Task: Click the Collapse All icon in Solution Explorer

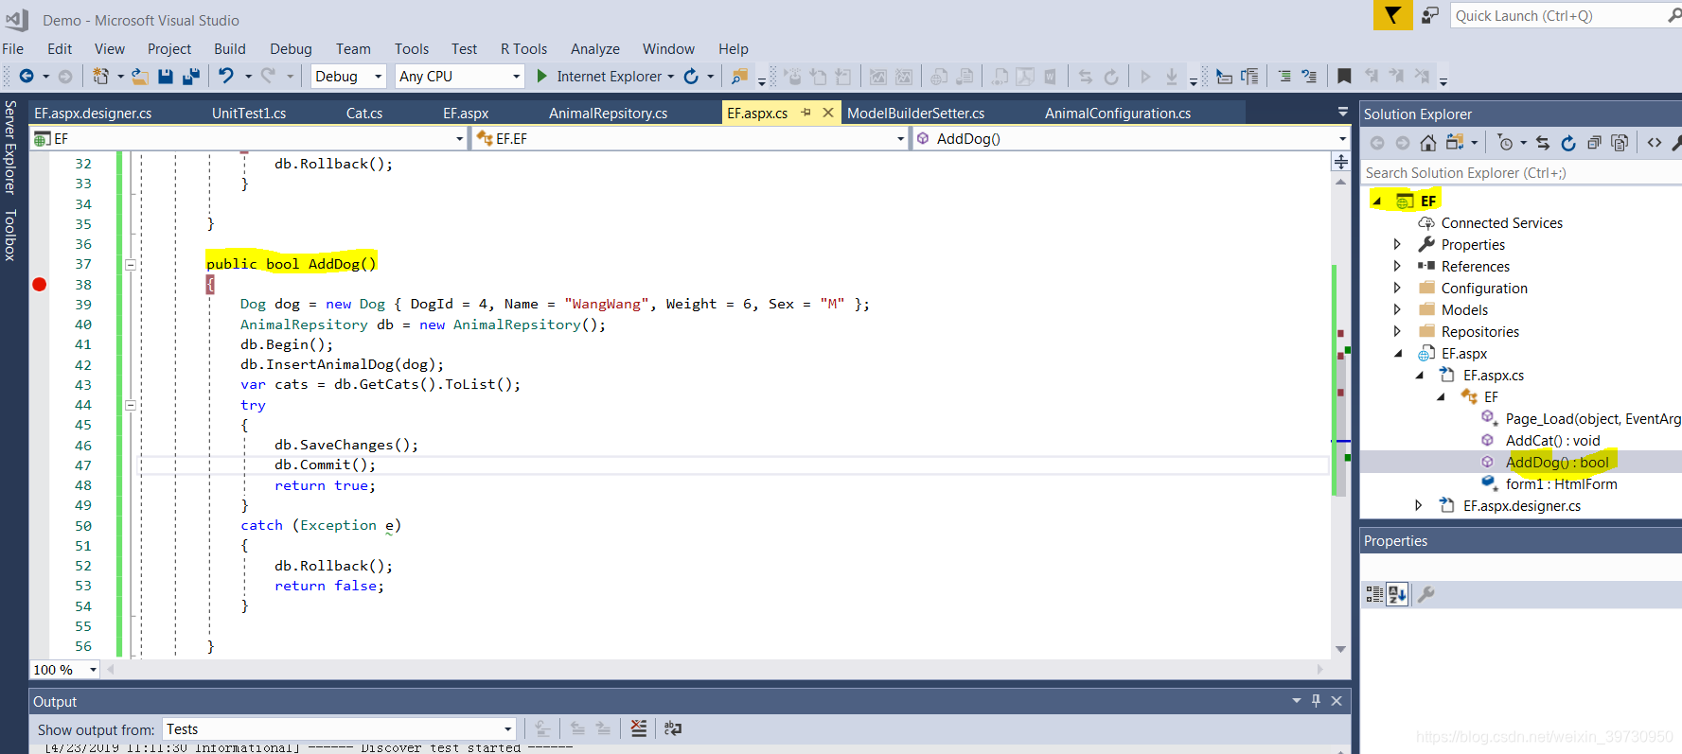Action: 1594,143
